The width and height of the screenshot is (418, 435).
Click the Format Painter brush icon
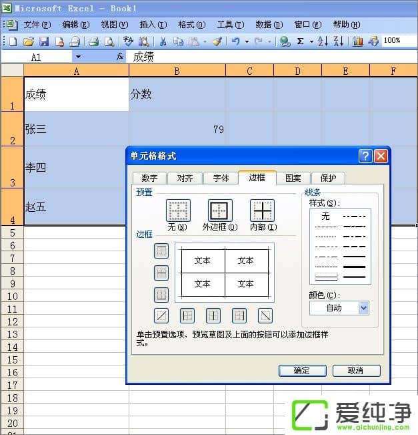point(217,41)
